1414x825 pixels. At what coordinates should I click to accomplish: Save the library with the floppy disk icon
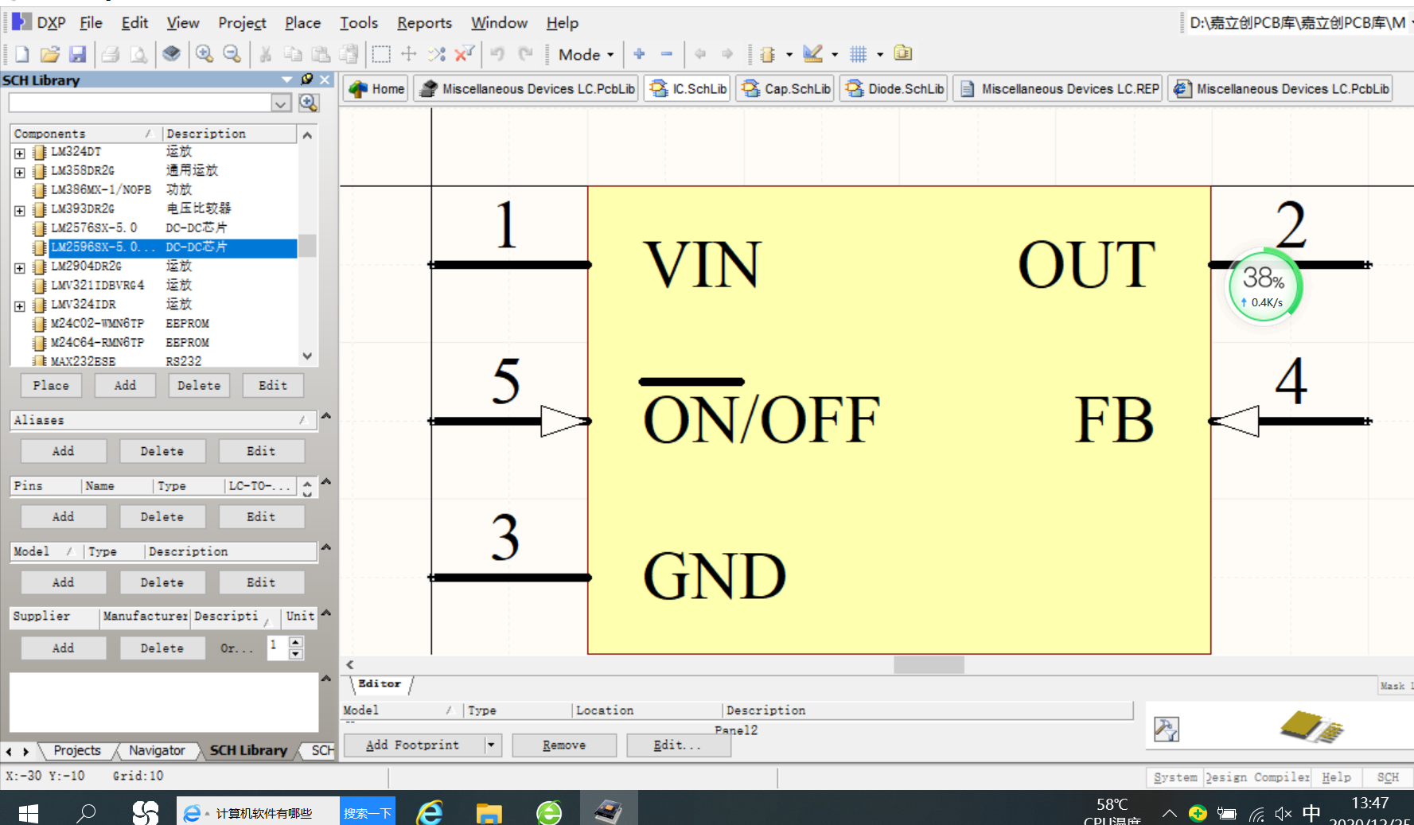click(77, 54)
